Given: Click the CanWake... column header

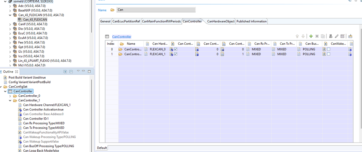Looking at the screenshot, I should tap(335, 44).
